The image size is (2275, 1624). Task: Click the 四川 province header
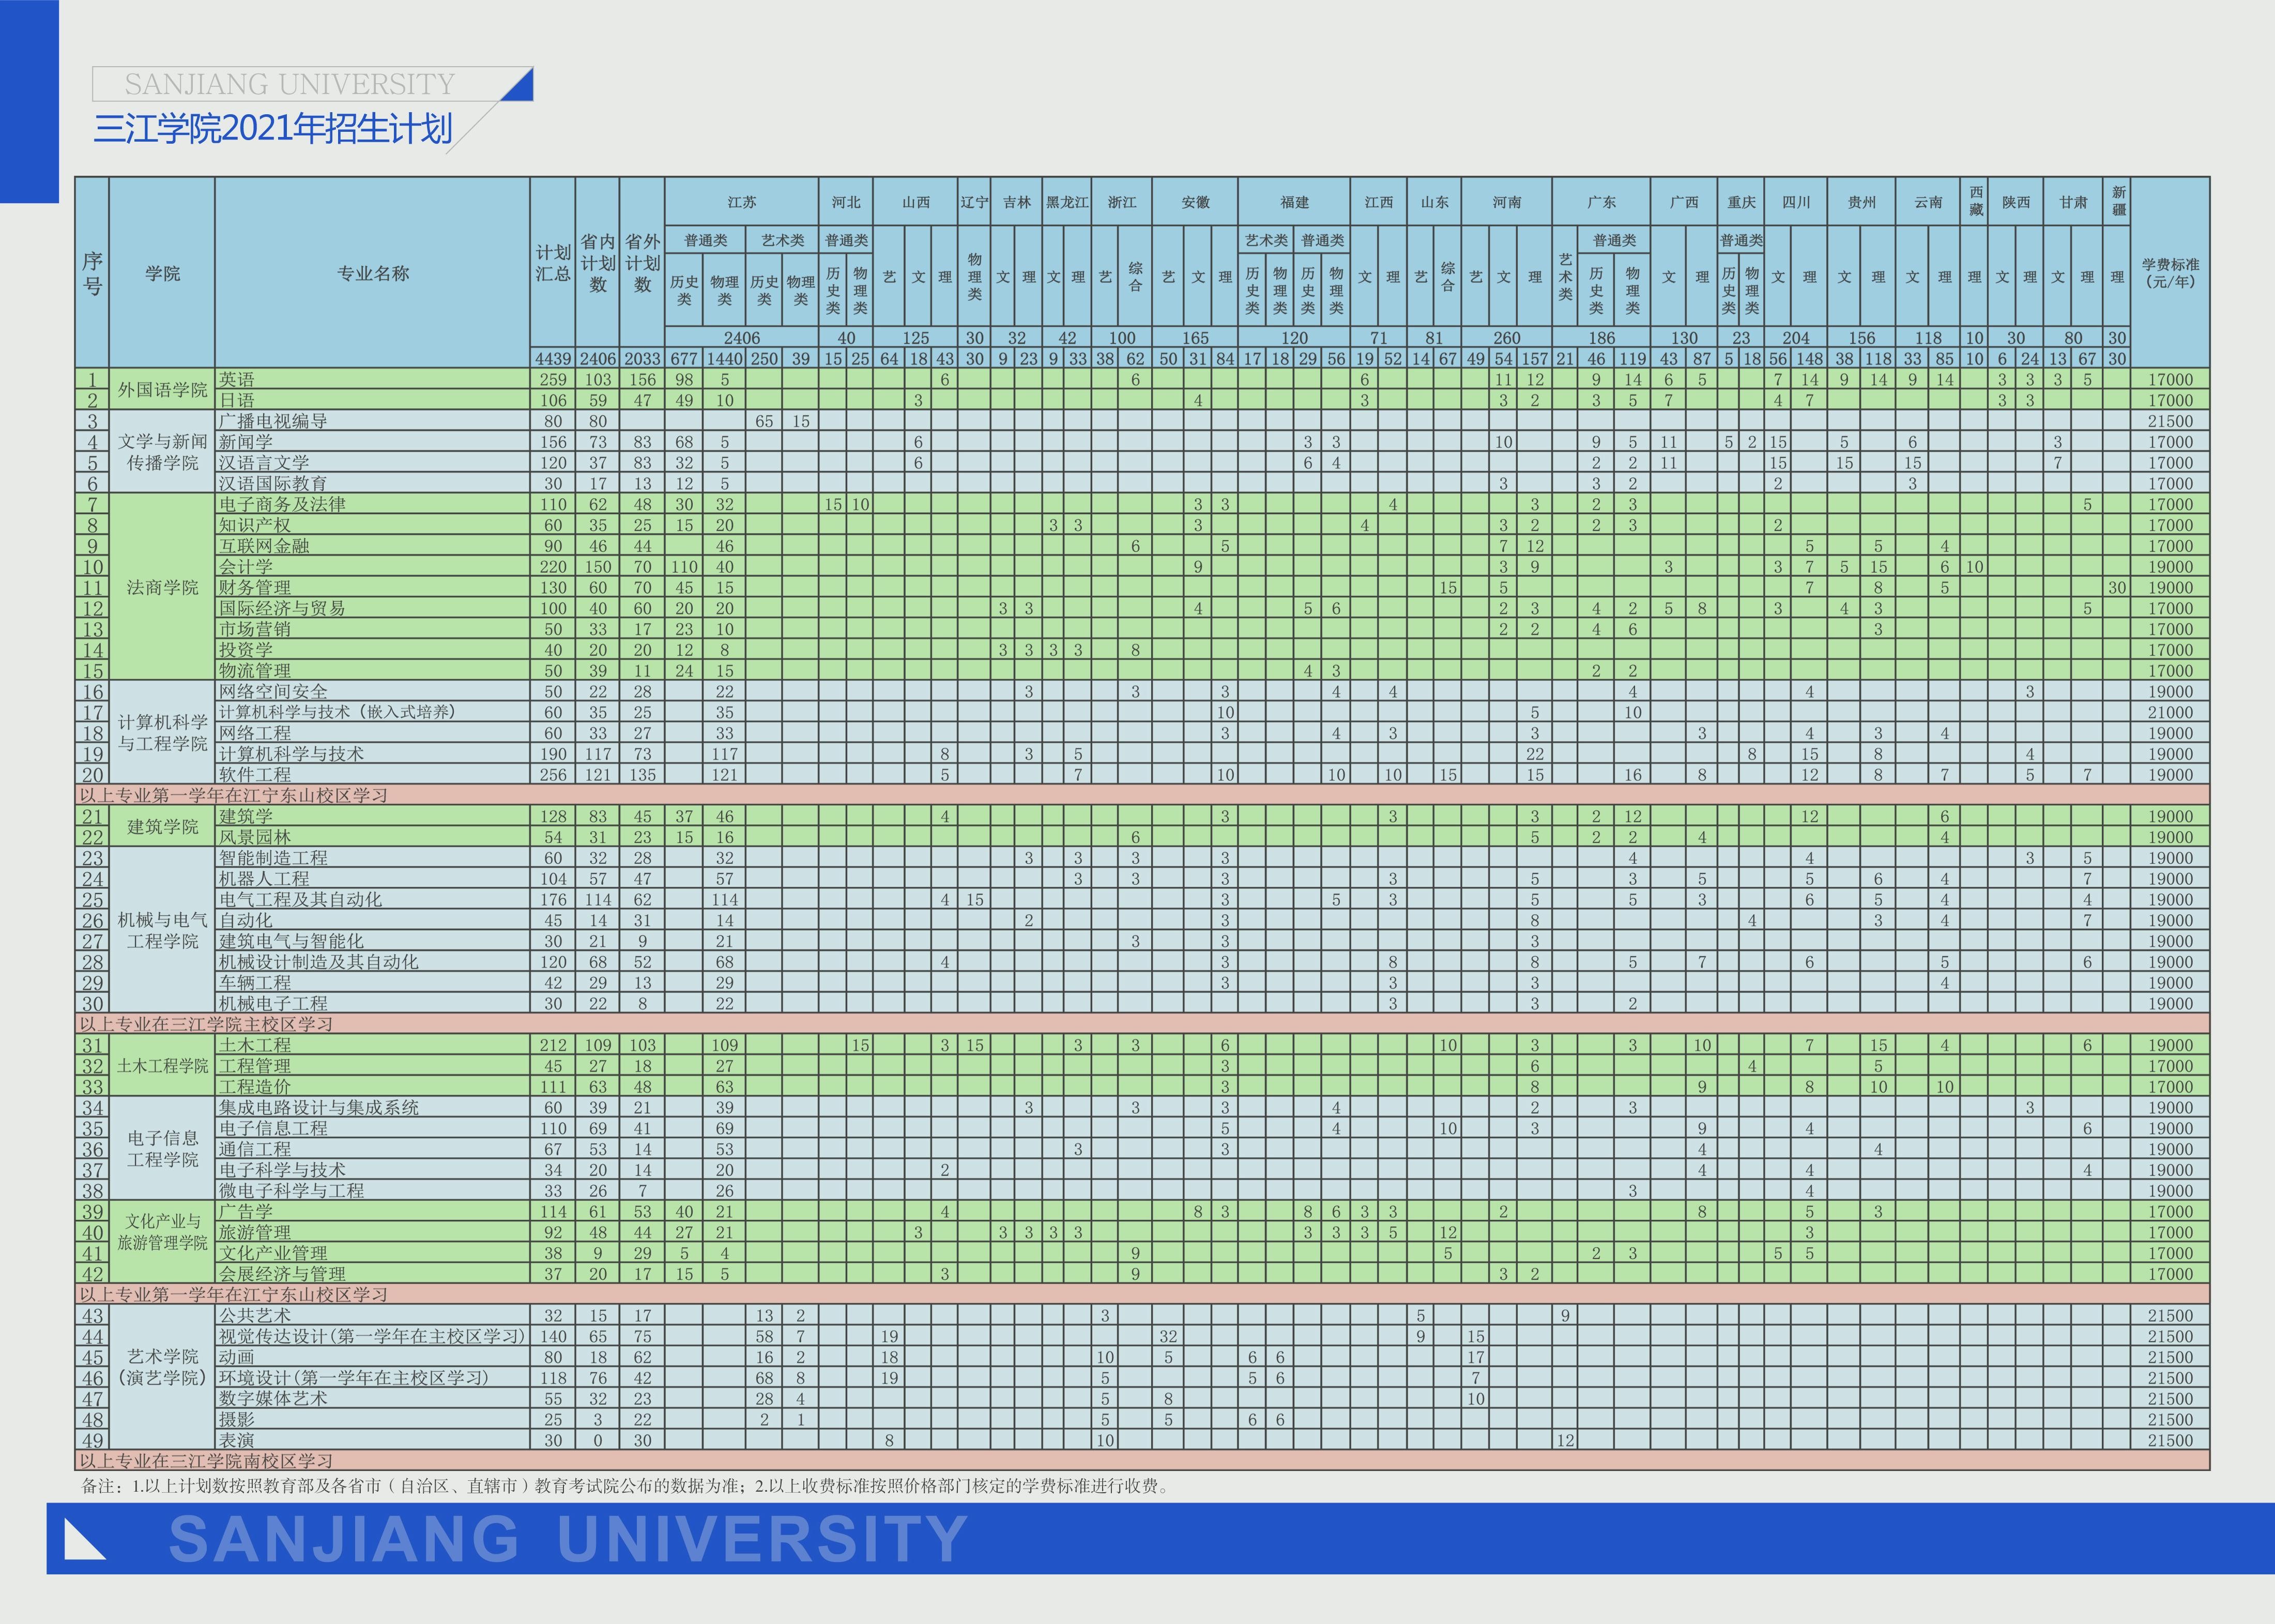(1796, 202)
